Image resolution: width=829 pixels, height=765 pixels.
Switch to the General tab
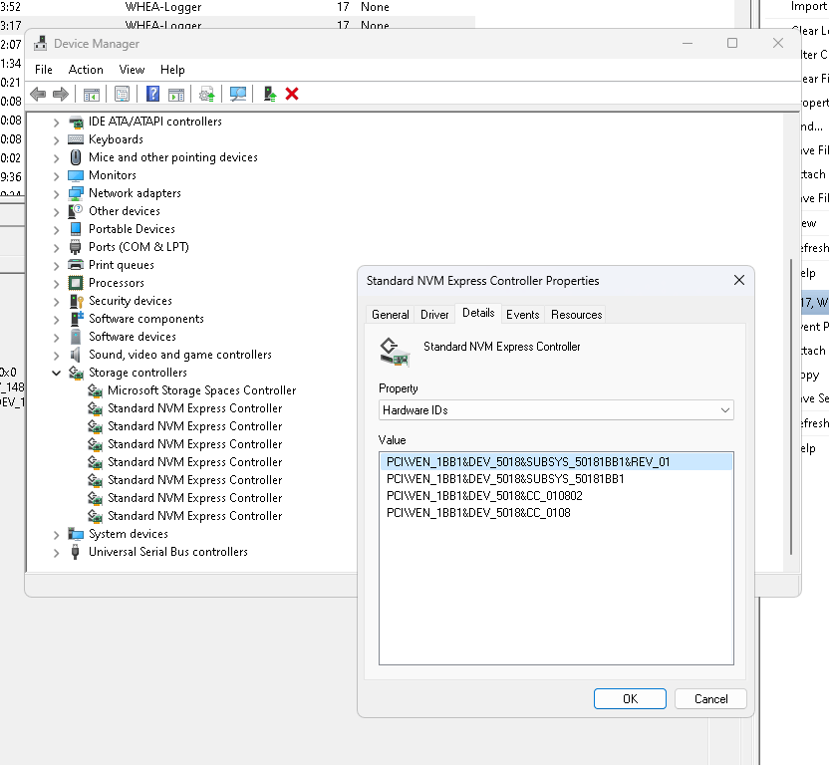[x=391, y=315]
